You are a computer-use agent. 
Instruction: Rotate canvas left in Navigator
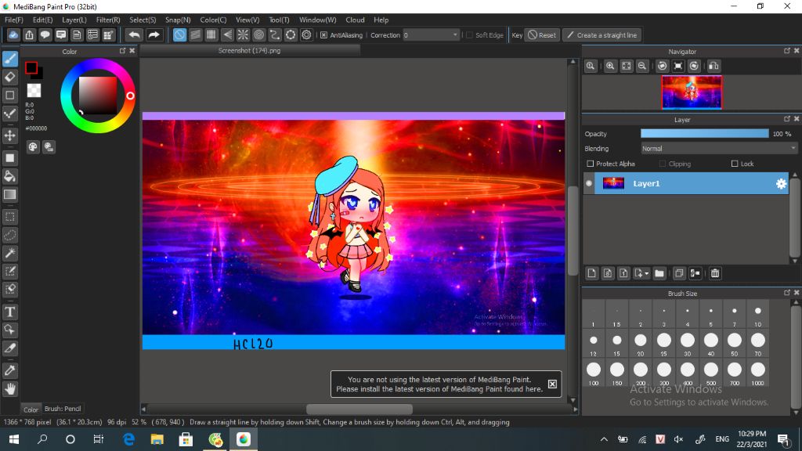[663, 66]
